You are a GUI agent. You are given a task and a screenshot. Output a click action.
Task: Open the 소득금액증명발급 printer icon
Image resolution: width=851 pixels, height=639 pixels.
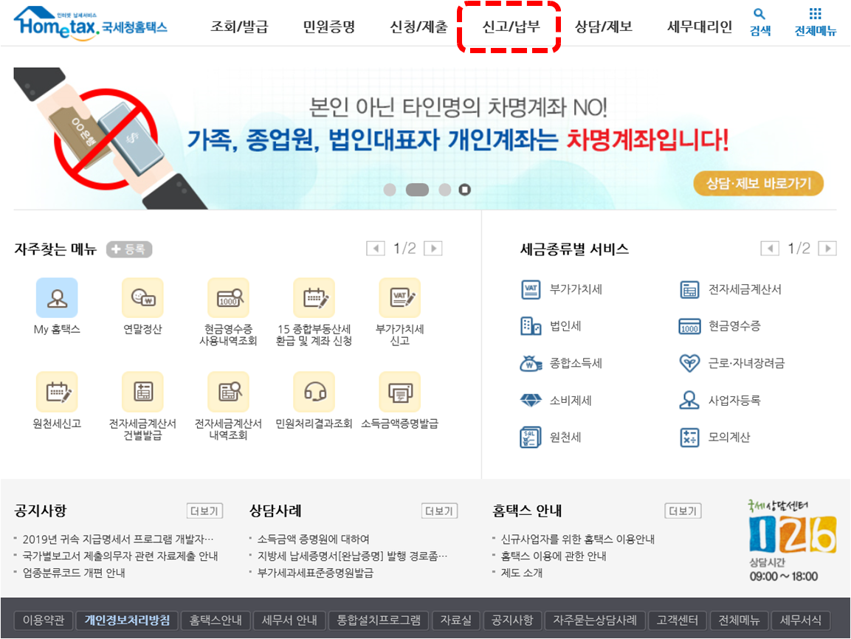[400, 392]
